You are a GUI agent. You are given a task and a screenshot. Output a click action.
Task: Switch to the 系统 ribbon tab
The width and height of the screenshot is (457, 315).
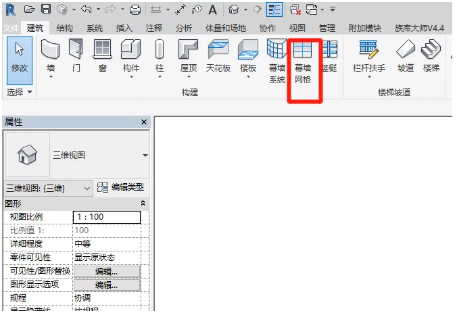click(x=95, y=28)
